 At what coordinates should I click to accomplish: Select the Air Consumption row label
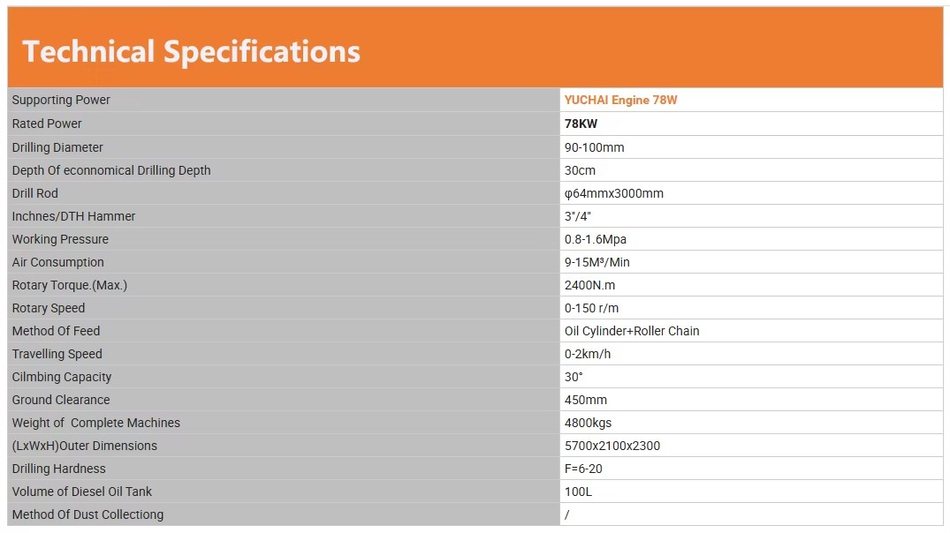pos(58,263)
